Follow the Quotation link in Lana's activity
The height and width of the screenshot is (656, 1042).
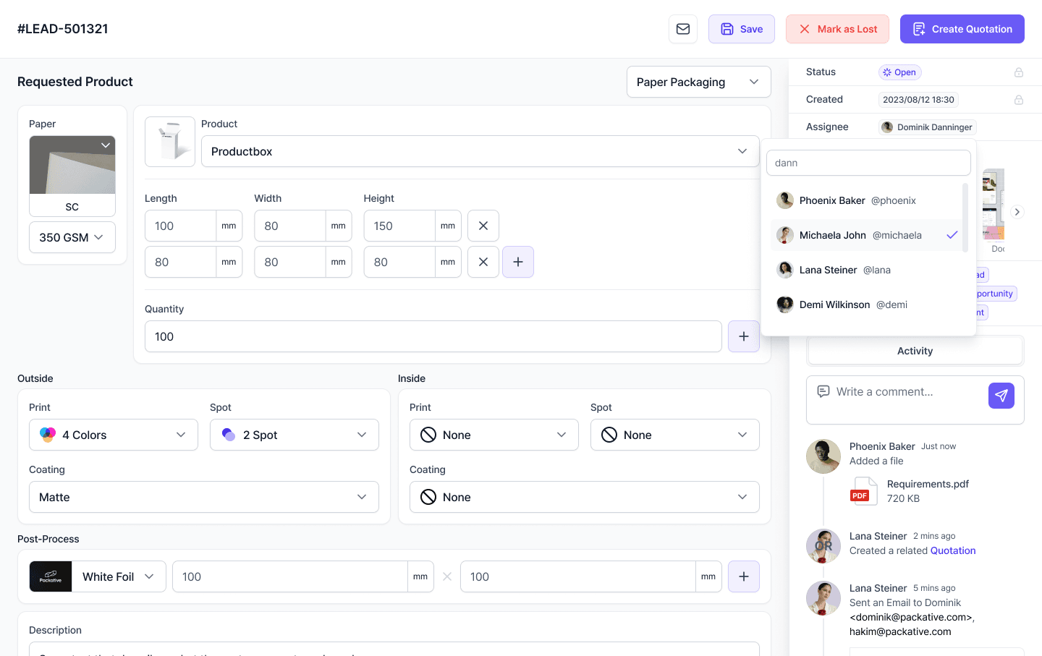(x=953, y=550)
